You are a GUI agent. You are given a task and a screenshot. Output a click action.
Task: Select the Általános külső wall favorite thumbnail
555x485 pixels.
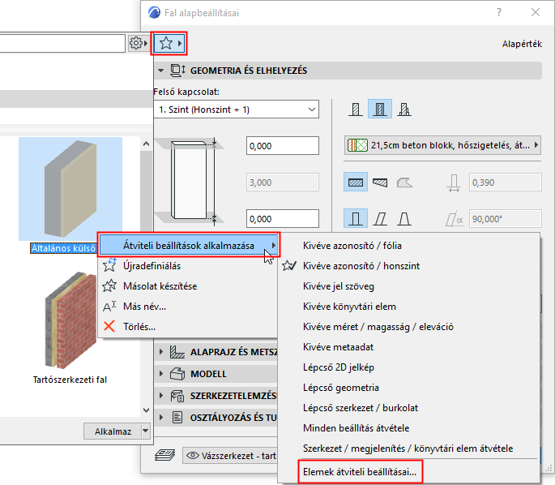click(x=70, y=189)
